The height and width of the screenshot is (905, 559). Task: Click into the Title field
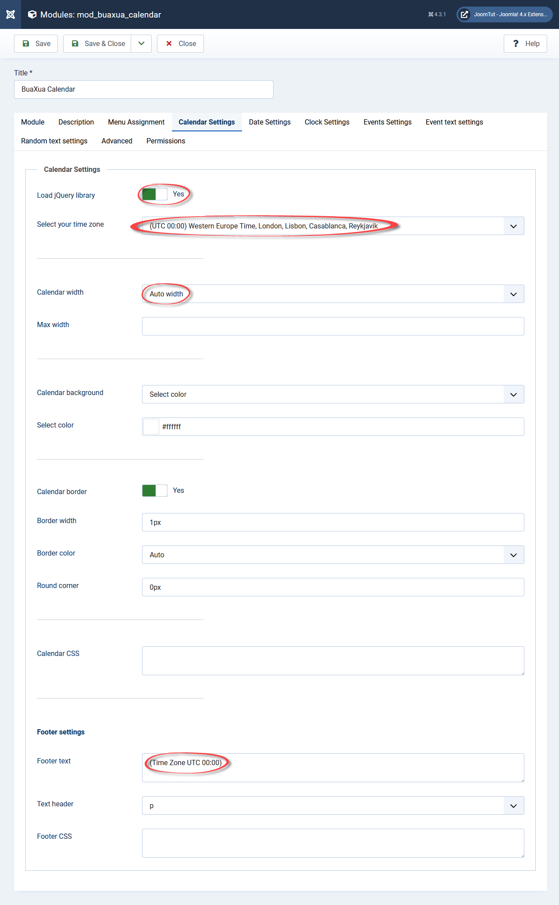coord(144,89)
